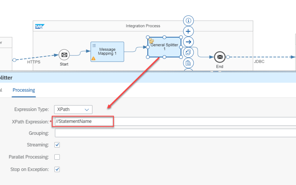Image resolution: width=296 pixels, height=185 pixels.
Task: Click the plus add-step icon
Action: (x=188, y=31)
